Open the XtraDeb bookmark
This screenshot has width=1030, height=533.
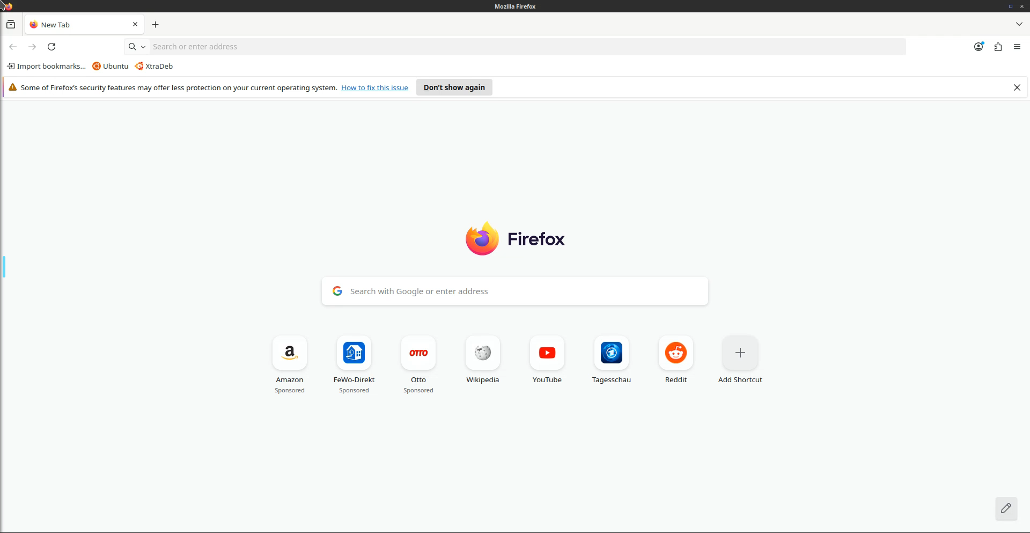tap(154, 66)
